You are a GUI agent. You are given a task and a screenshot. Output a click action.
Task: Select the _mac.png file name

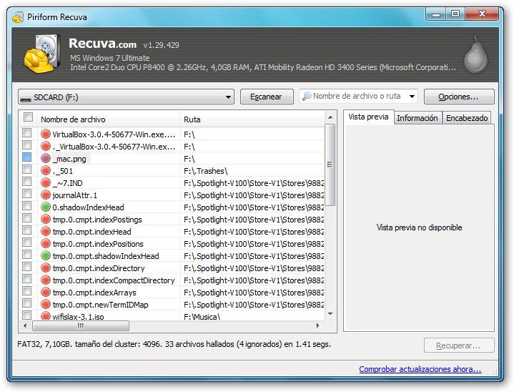point(70,159)
